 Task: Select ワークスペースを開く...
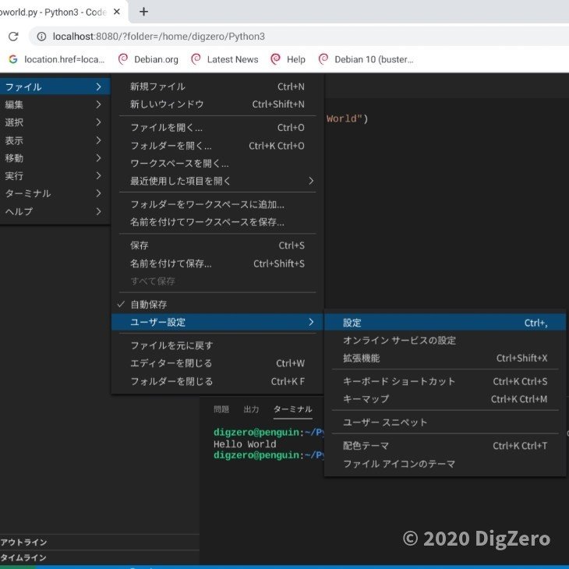point(217,164)
